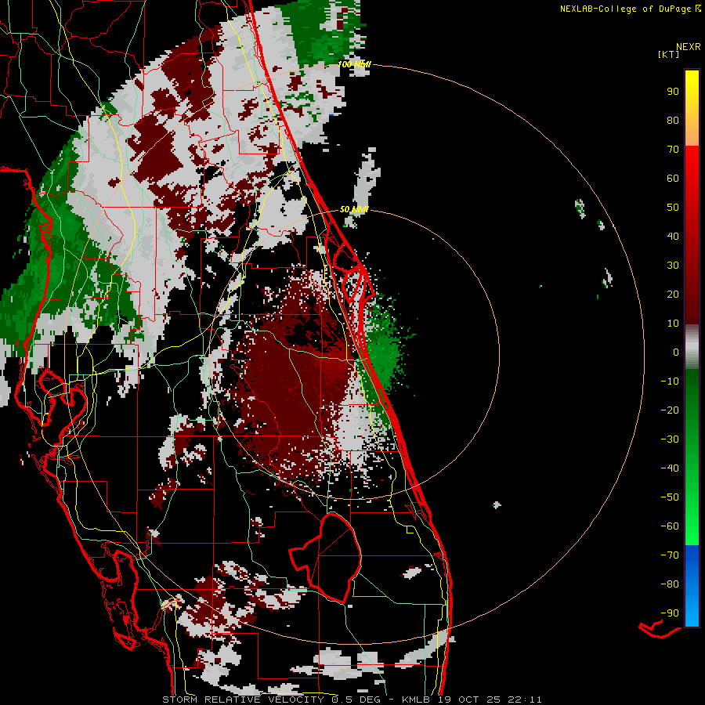Select the 60 value on the velocity scale

(x=673, y=179)
